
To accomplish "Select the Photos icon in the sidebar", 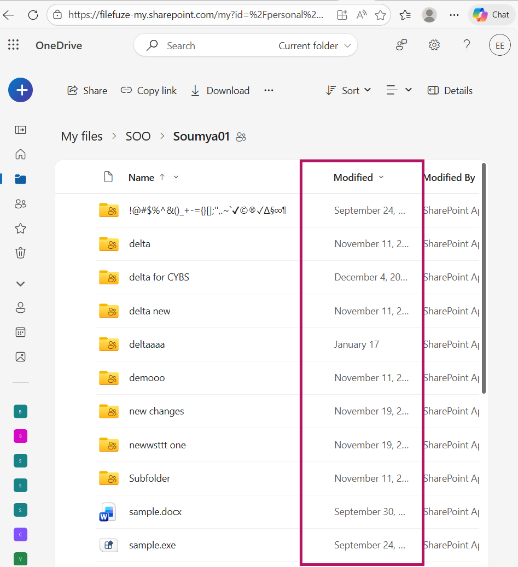I will point(20,356).
